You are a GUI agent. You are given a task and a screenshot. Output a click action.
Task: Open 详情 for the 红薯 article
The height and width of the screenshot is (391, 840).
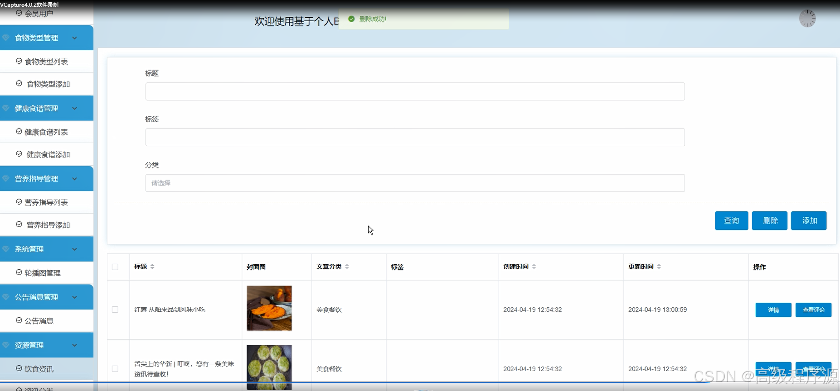pyautogui.click(x=773, y=310)
